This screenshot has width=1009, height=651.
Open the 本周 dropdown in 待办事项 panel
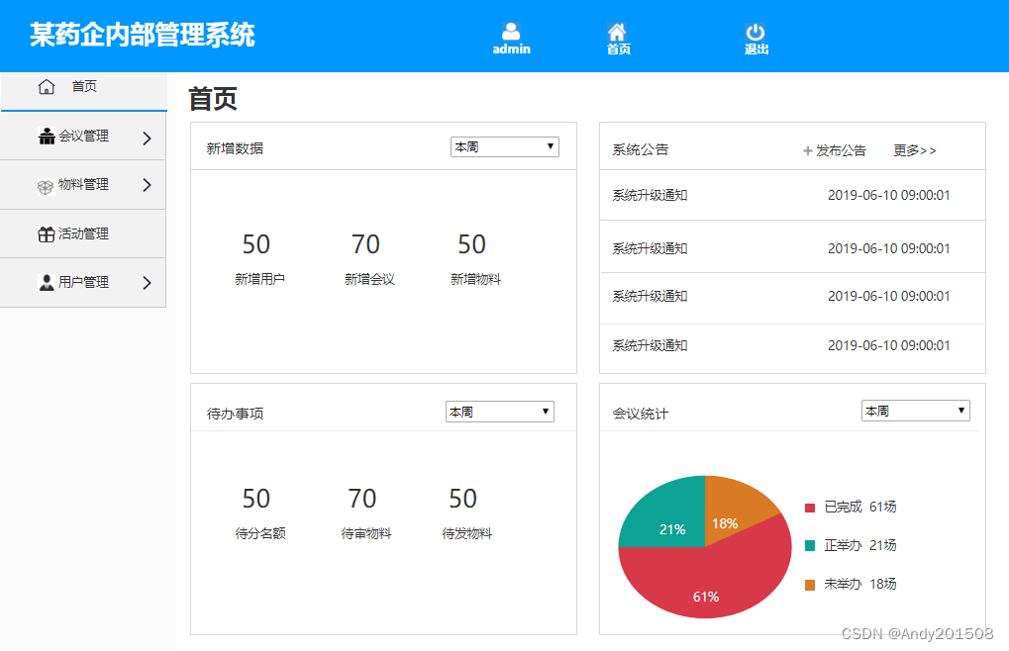pos(499,411)
